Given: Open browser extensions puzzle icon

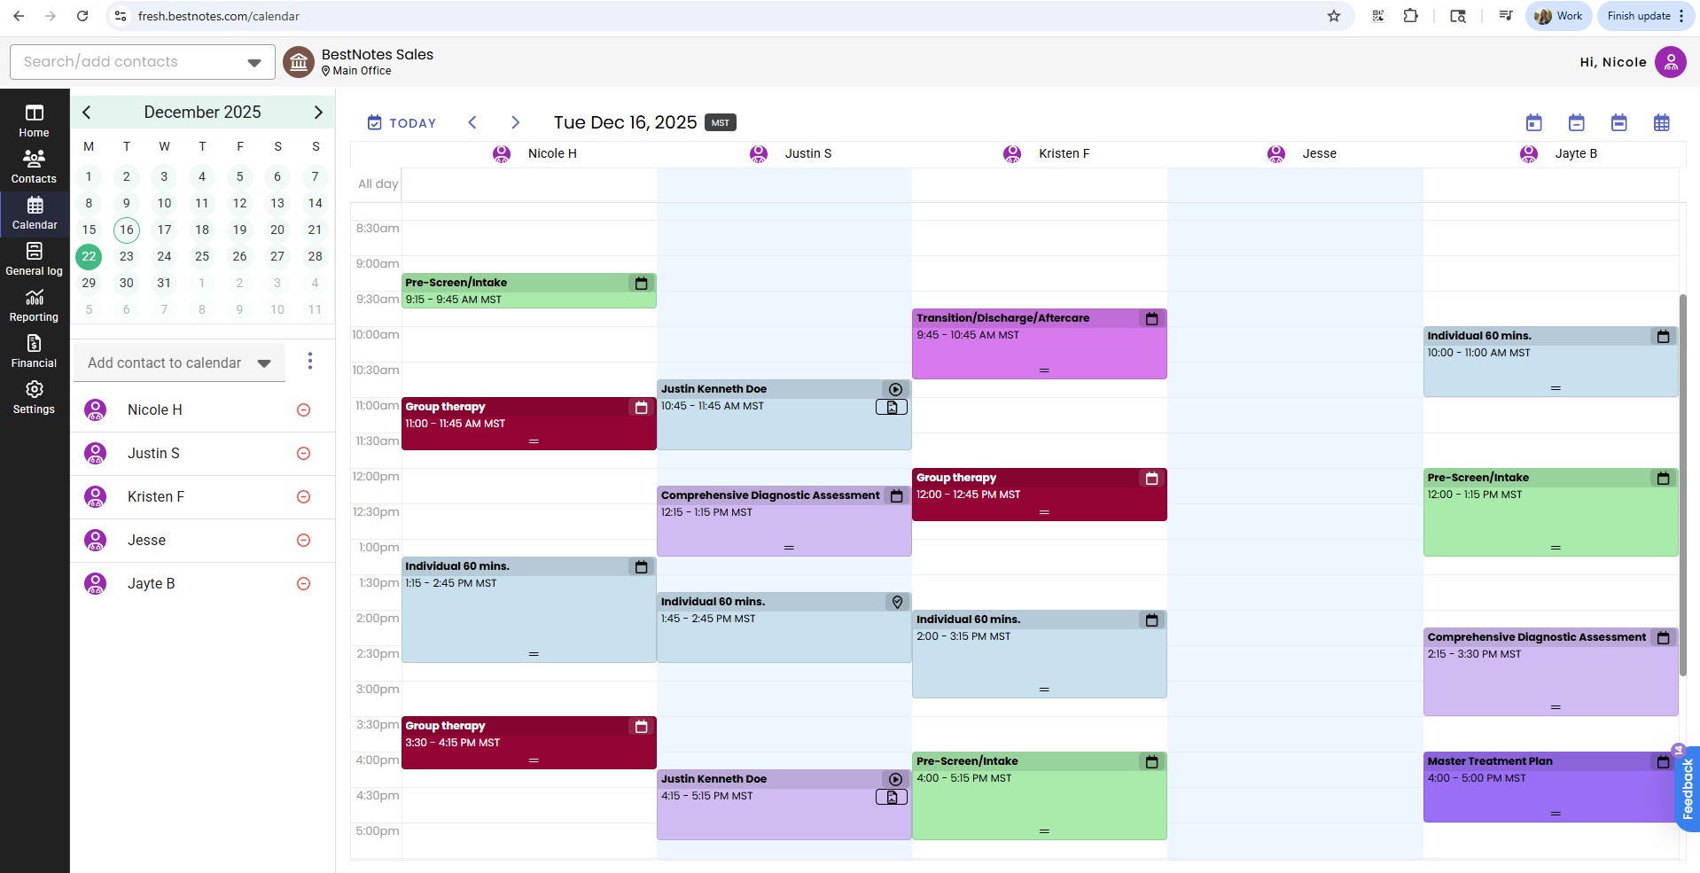Looking at the screenshot, I should (1410, 16).
